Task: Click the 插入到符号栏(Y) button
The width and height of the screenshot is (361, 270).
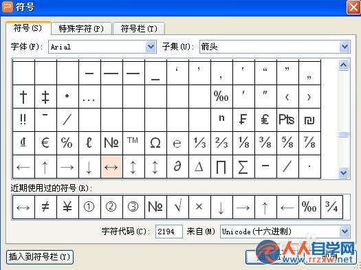Action: [40, 257]
